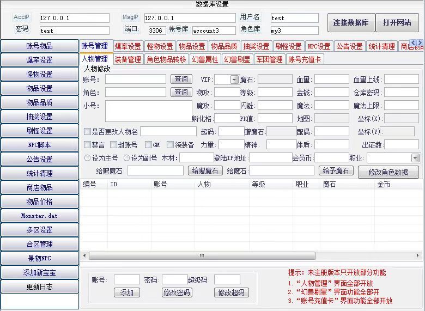Click the 连接数据库 button

click(x=350, y=23)
